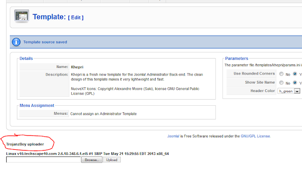Click the Khepri description paragraph
302x178 pixels.
pyautogui.click(x=137, y=77)
